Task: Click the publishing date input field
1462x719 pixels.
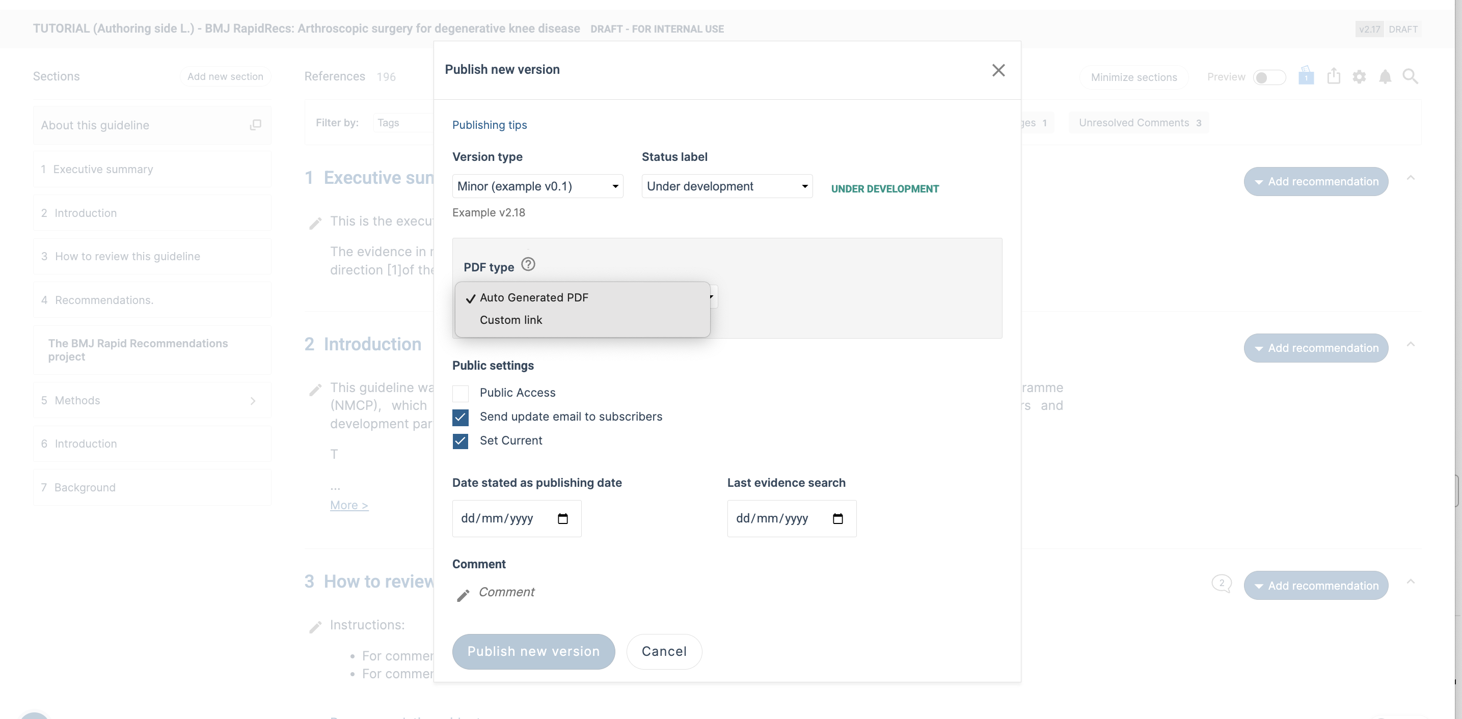Action: [517, 519]
